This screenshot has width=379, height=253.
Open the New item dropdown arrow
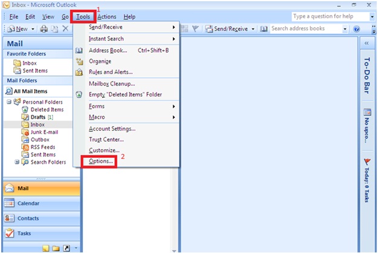tap(34, 29)
